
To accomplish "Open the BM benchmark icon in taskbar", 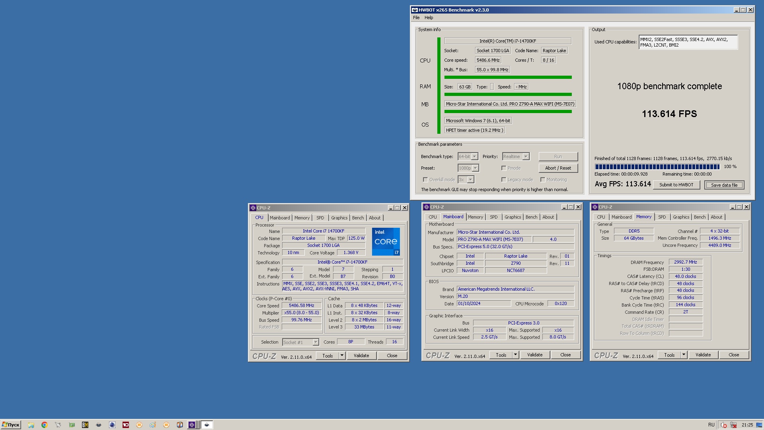I will click(85, 425).
